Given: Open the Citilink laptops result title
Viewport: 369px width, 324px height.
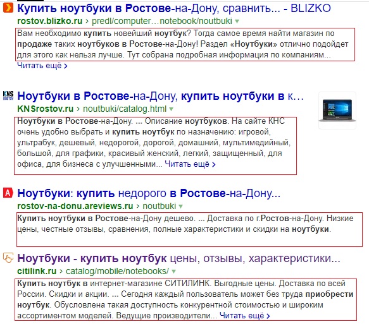Looking at the screenshot, I should click(x=179, y=258).
